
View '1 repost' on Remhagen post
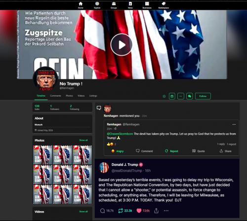pos(232,144)
